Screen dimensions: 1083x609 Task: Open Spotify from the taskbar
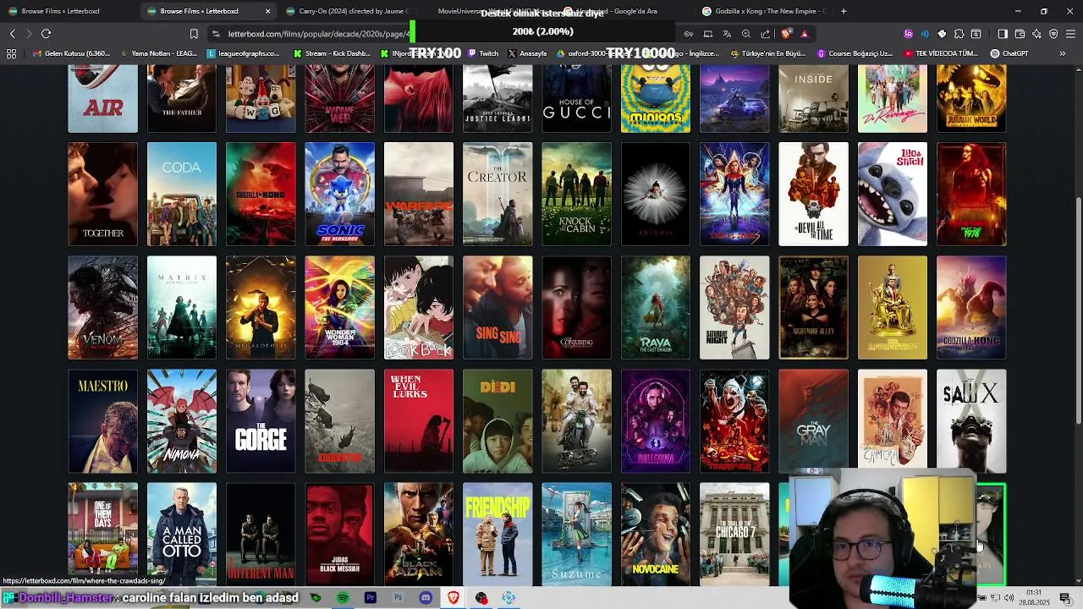click(x=343, y=598)
